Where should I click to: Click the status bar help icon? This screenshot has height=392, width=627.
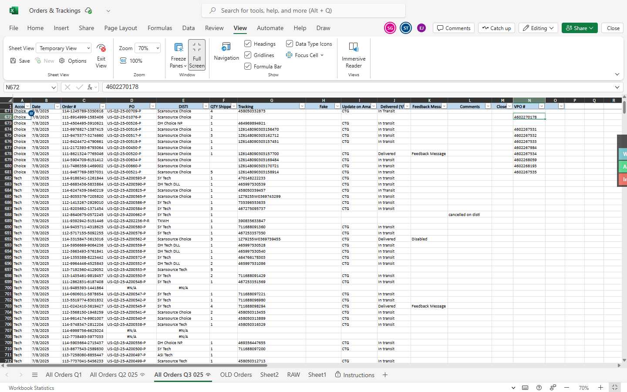[539, 388]
